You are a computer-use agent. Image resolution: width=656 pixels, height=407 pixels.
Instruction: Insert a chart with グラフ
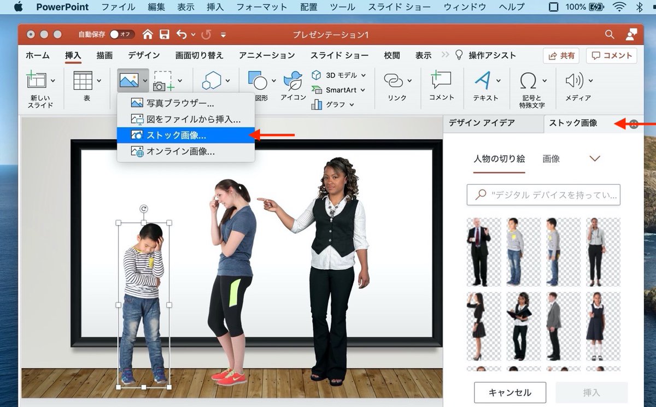[x=329, y=104]
